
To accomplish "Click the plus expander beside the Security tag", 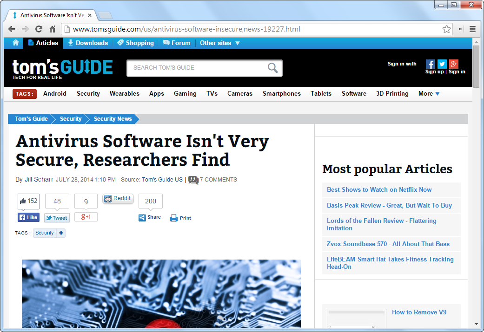I will (61, 233).
